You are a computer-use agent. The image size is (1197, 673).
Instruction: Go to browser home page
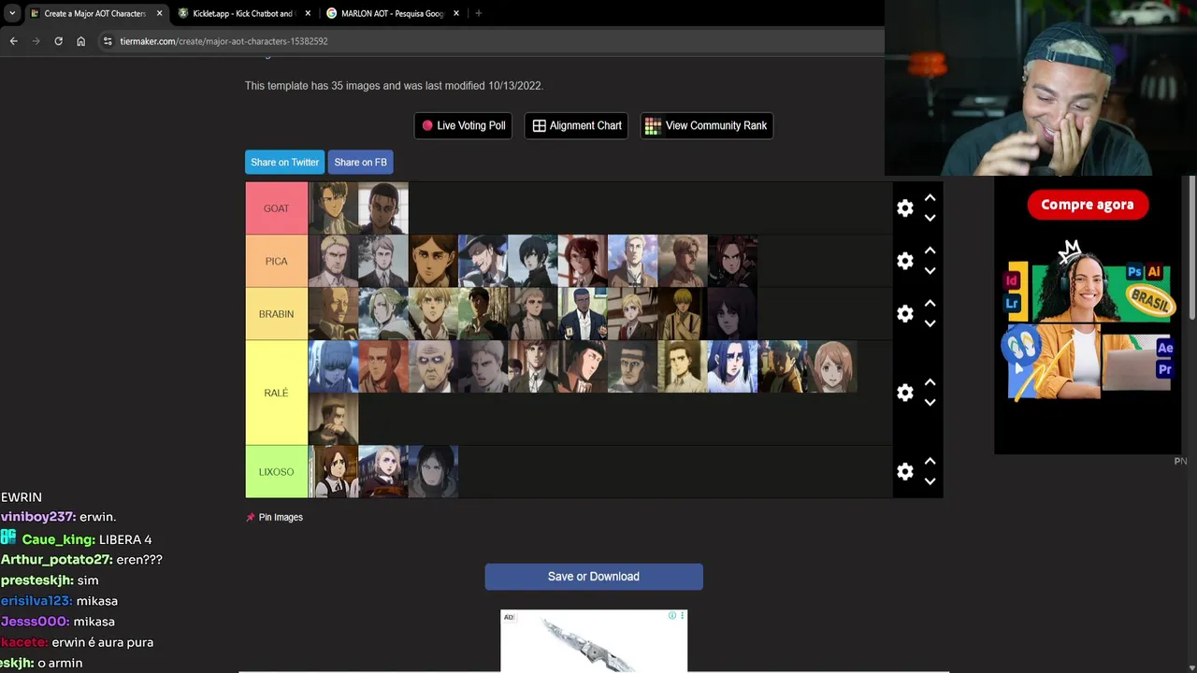coord(80,41)
